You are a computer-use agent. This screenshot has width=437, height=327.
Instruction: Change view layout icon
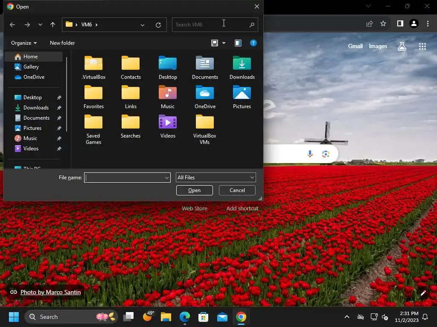215,43
